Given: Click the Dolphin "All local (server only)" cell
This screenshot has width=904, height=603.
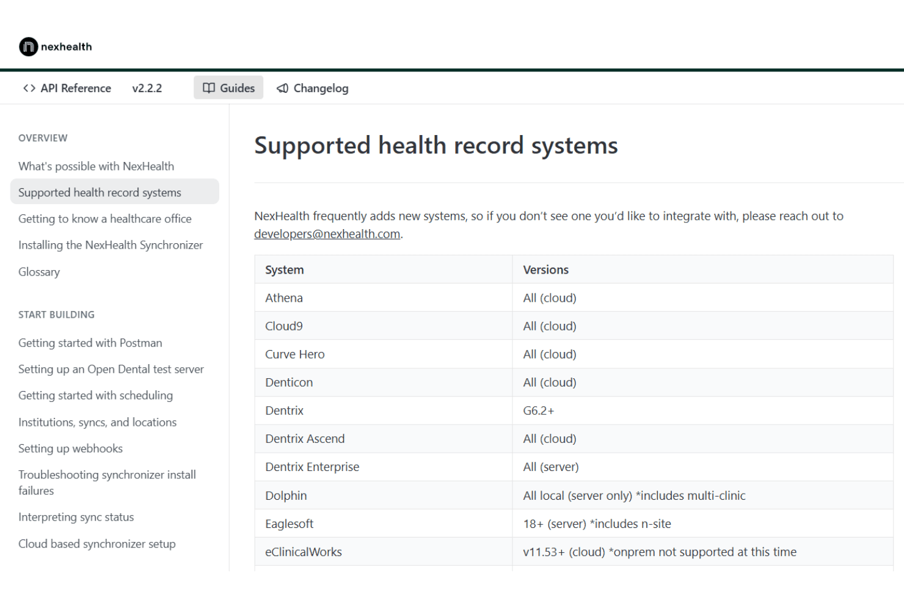Looking at the screenshot, I should point(703,495).
